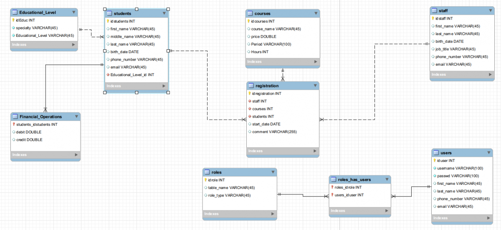This screenshot has width=501, height=230.
Task: Click the foreign key icon next to Educational_Level_id
Action: point(108,75)
